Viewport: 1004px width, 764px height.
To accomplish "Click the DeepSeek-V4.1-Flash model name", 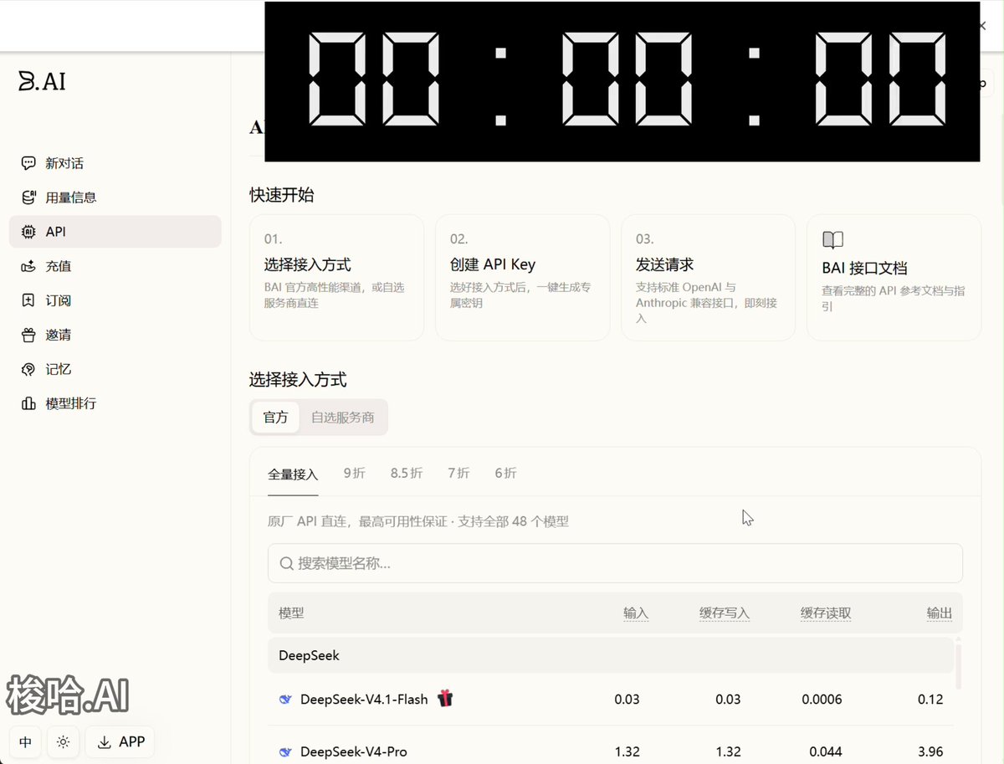I will click(x=364, y=700).
